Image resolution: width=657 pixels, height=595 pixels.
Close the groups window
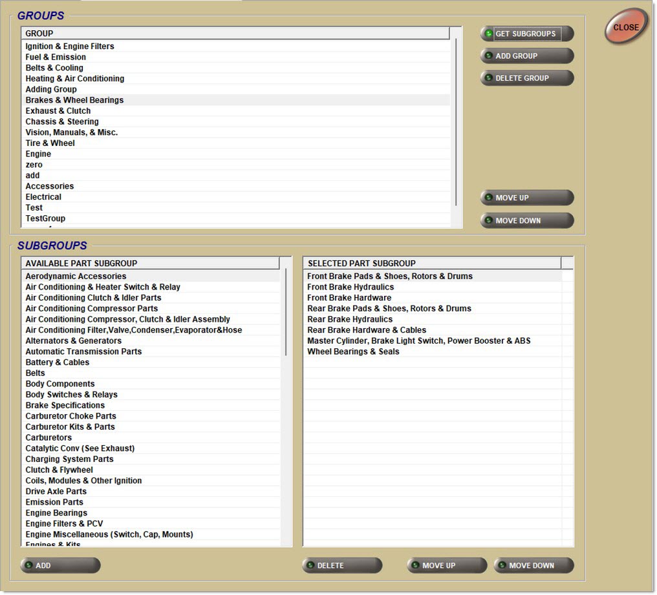625,27
